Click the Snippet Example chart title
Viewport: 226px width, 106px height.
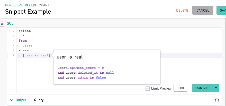(28, 12)
